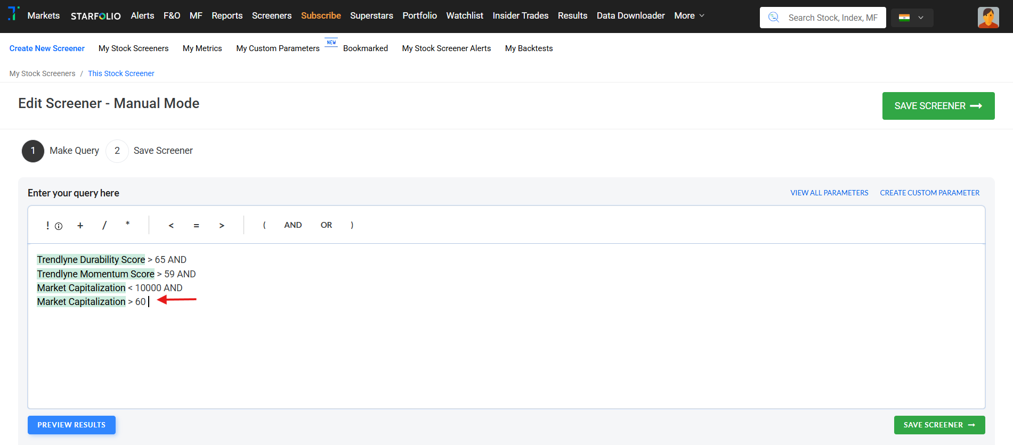Viewport: 1013px width, 445px height.
Task: Click PREVIEW RESULTS button
Action: [71, 425]
